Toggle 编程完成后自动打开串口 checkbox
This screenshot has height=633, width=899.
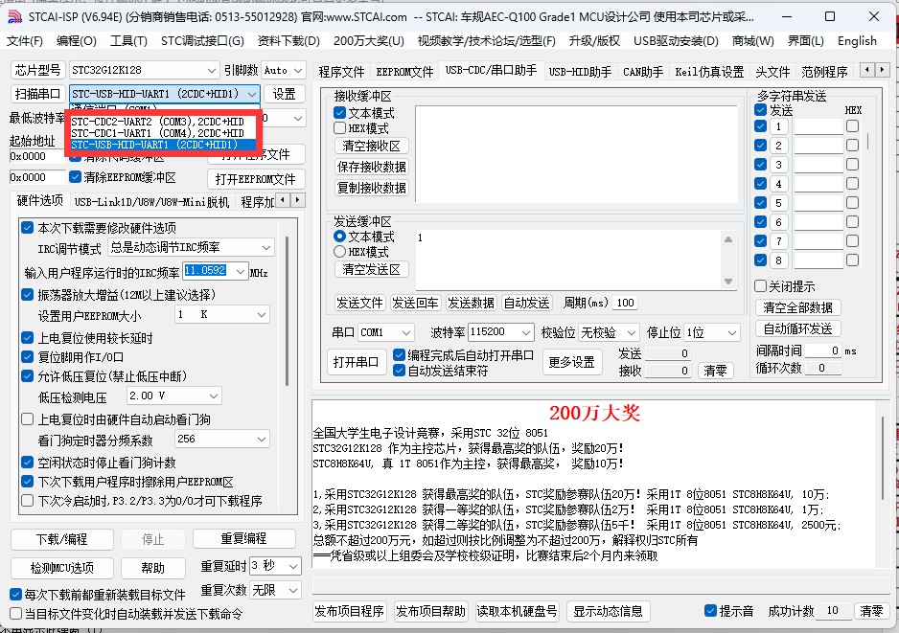pos(399,355)
